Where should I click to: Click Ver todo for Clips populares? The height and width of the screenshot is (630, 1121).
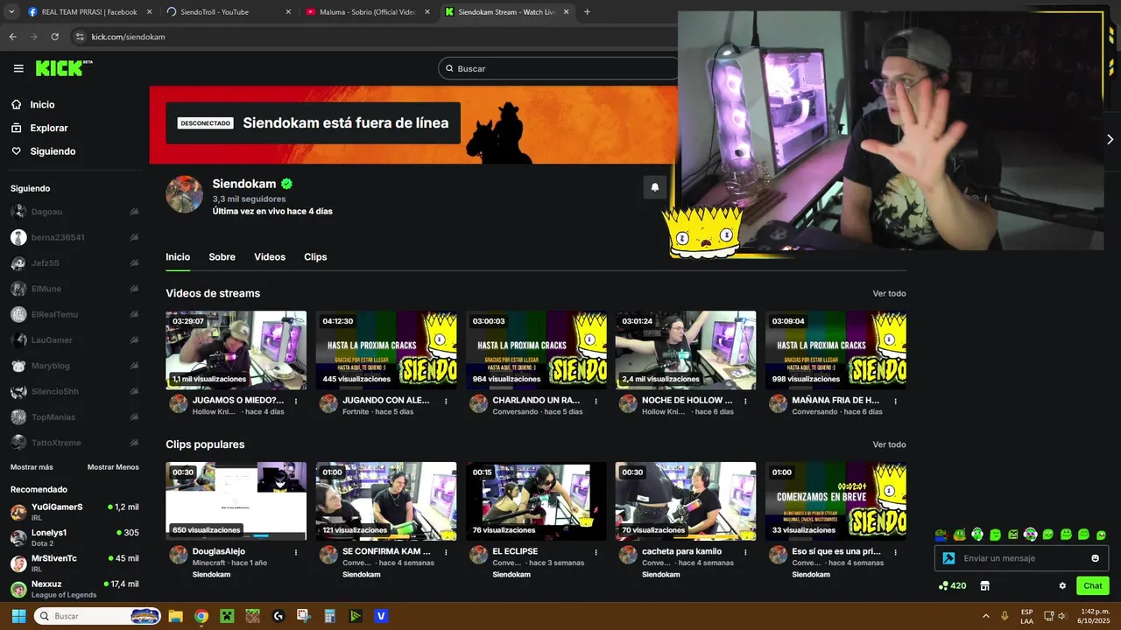pos(889,444)
